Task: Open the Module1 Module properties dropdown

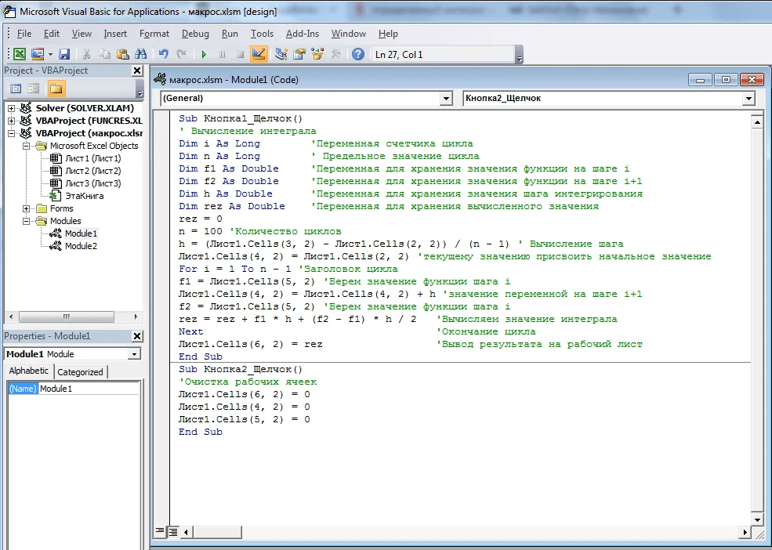Action: click(134, 354)
